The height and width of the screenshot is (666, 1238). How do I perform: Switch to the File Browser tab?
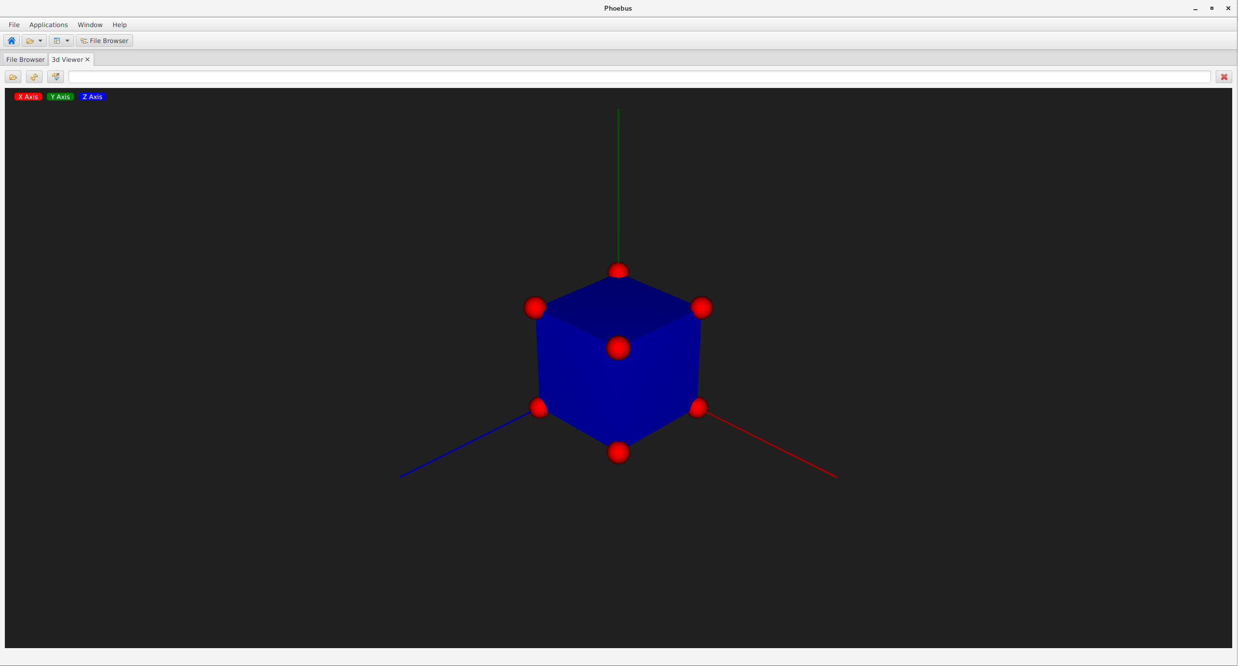click(25, 59)
